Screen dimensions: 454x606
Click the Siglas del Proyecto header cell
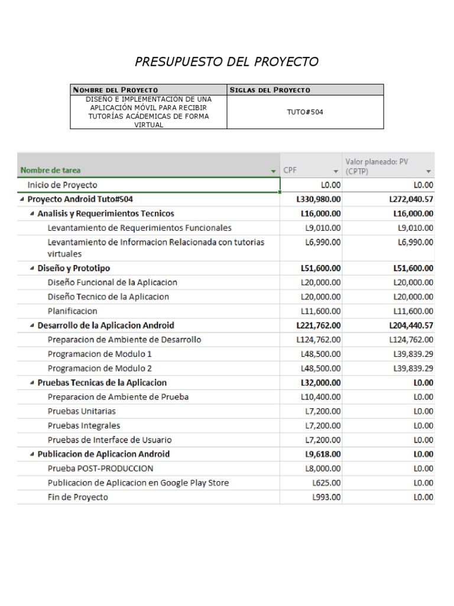306,90
